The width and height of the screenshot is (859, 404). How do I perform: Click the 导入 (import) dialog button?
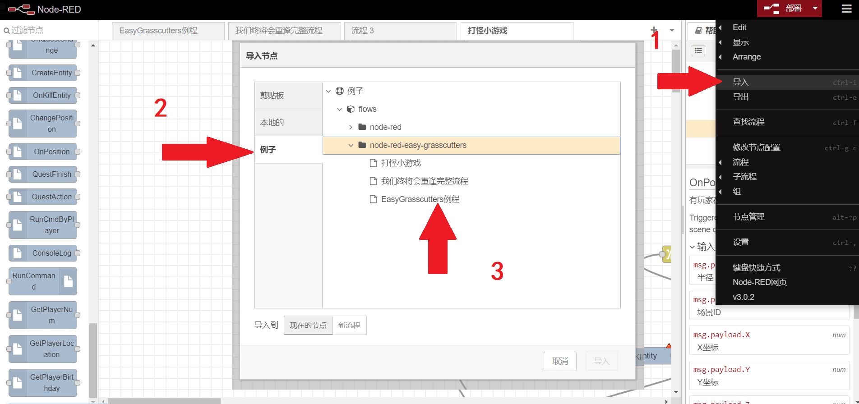pos(601,361)
